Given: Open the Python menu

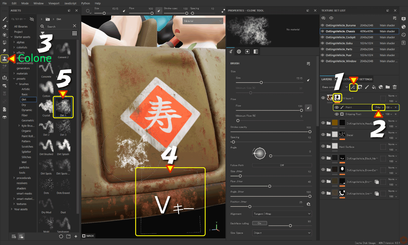Looking at the screenshot, I should tap(85, 3).
